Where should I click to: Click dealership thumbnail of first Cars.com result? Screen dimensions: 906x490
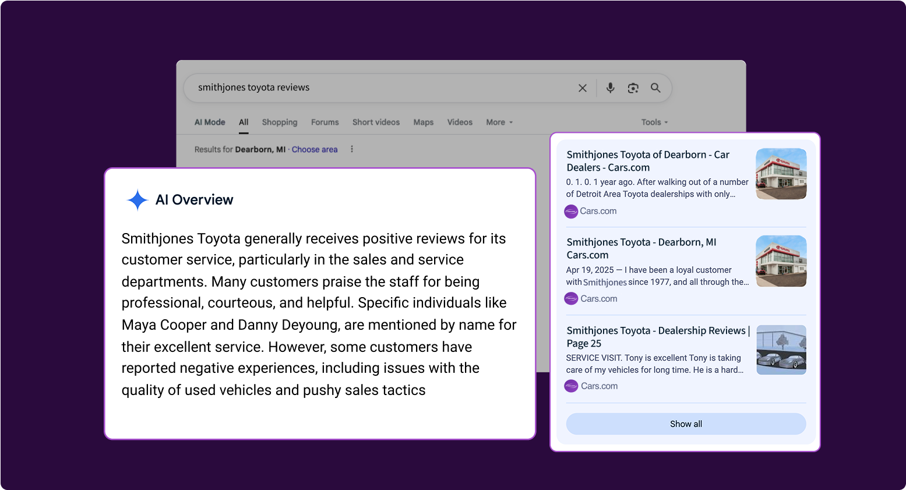point(781,174)
